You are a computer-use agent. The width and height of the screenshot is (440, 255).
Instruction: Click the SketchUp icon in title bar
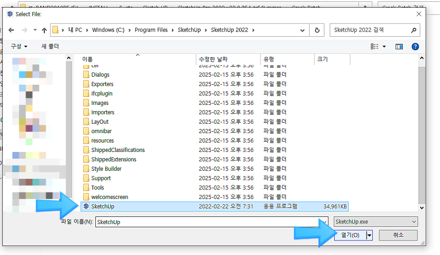(x=10, y=14)
